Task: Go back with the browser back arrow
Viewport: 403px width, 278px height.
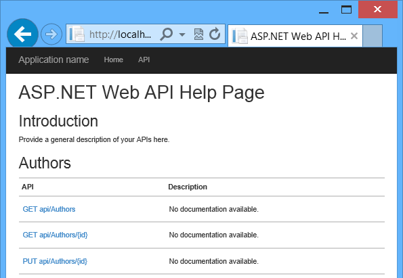Action: 22,34
